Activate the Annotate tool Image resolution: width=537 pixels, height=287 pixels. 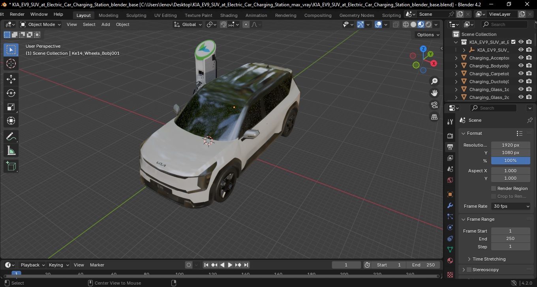point(11,136)
